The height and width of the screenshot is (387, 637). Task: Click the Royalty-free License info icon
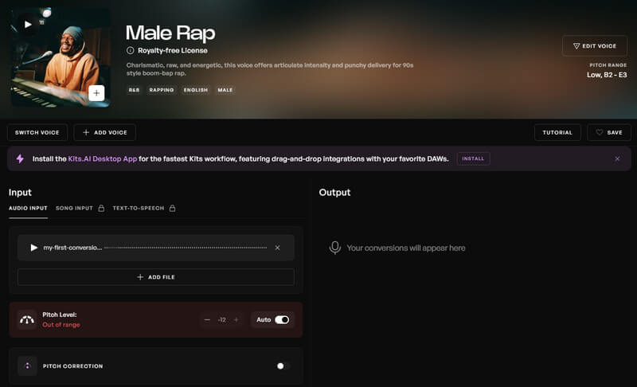pyautogui.click(x=131, y=50)
